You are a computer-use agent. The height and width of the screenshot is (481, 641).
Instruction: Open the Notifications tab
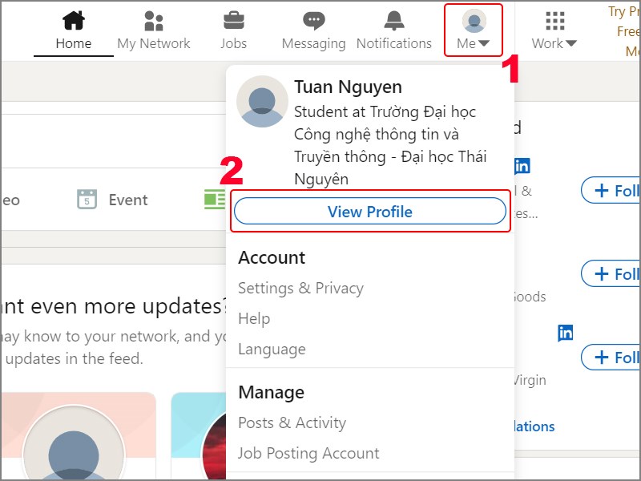coord(393,30)
